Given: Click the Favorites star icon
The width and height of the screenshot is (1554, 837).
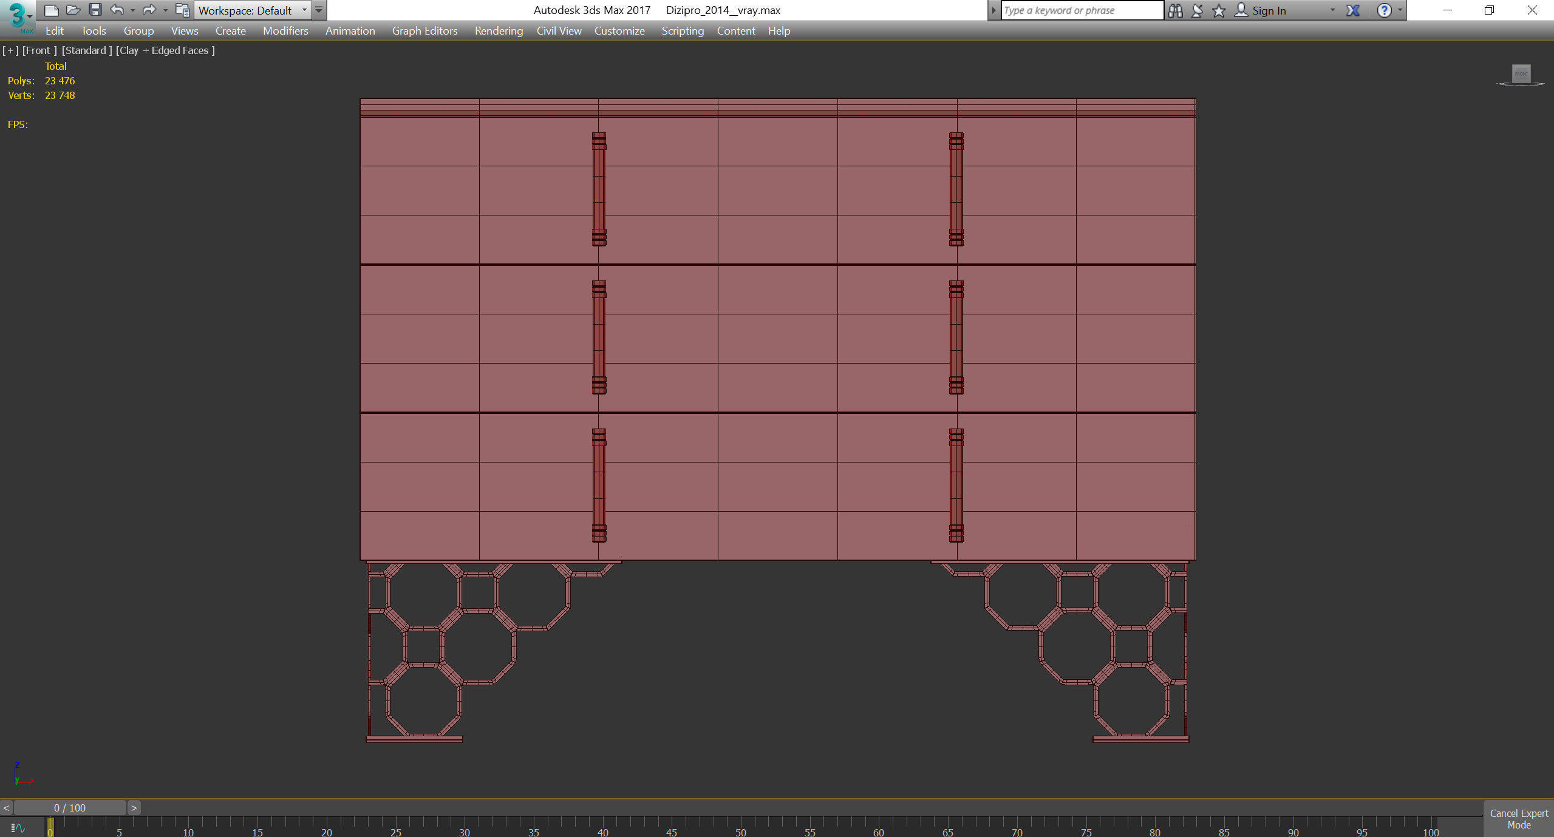Looking at the screenshot, I should (1218, 10).
